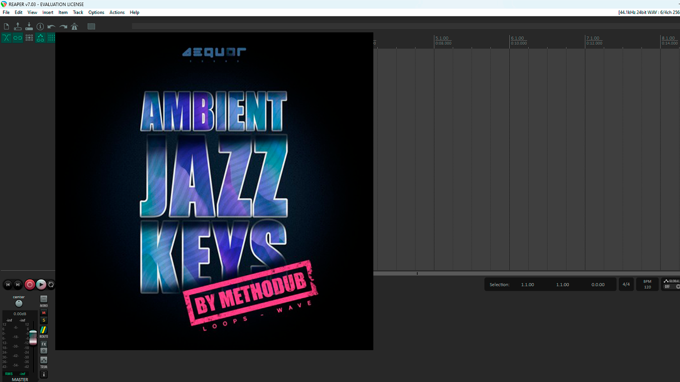
Task: Adjust the master pan knob labeled center
Action: [19, 303]
